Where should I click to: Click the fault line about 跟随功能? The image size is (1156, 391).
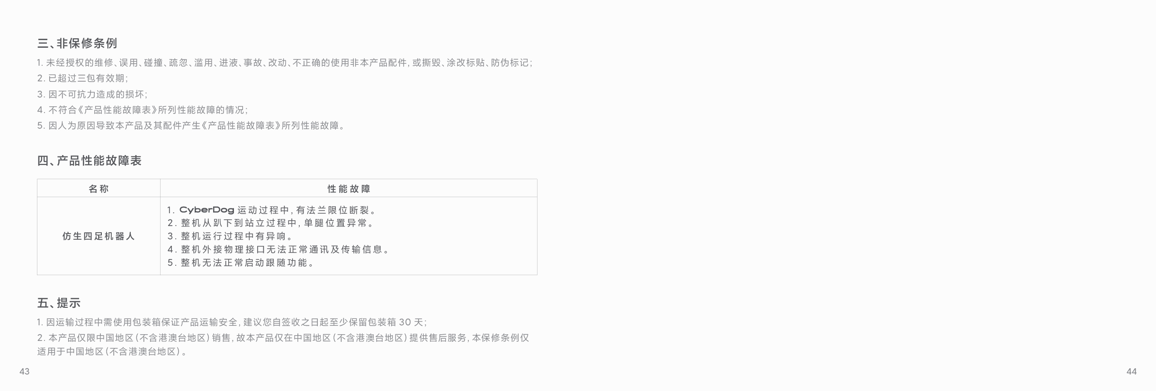click(x=241, y=262)
